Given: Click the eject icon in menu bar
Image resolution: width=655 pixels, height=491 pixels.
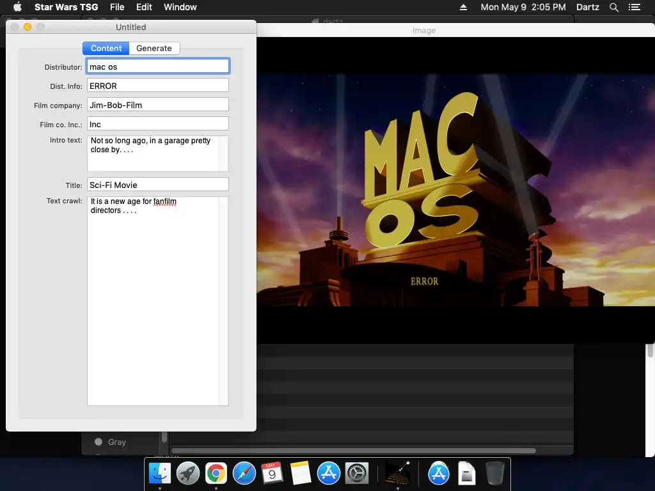Looking at the screenshot, I should [x=463, y=7].
